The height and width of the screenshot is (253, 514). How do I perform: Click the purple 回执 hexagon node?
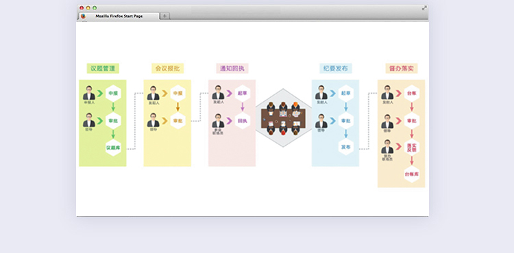(x=243, y=120)
